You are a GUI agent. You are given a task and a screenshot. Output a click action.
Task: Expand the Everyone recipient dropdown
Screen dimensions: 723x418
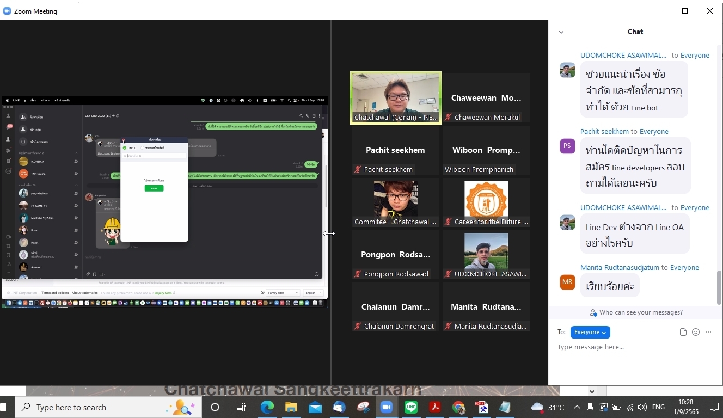[x=590, y=332]
